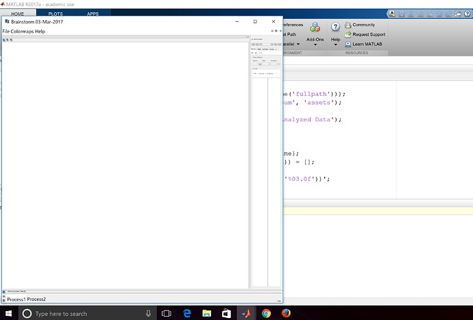Select the Process2 tab in Brainstorm

click(36, 299)
